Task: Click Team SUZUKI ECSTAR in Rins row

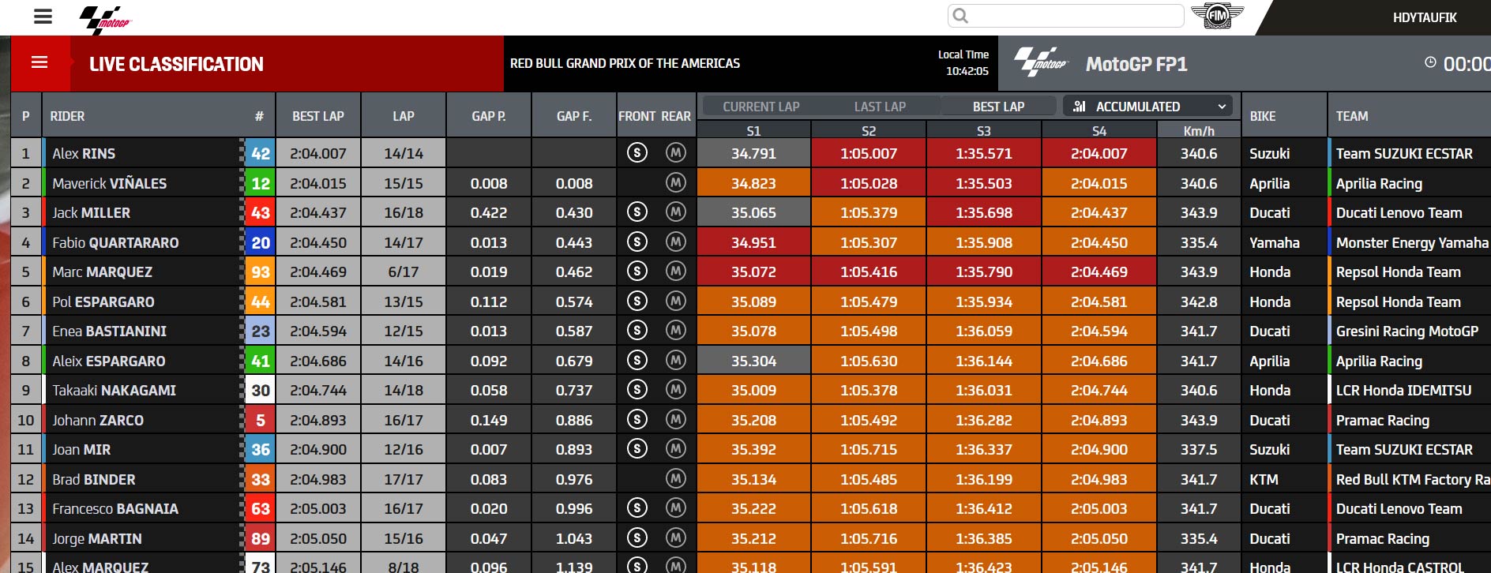Action: [1404, 154]
